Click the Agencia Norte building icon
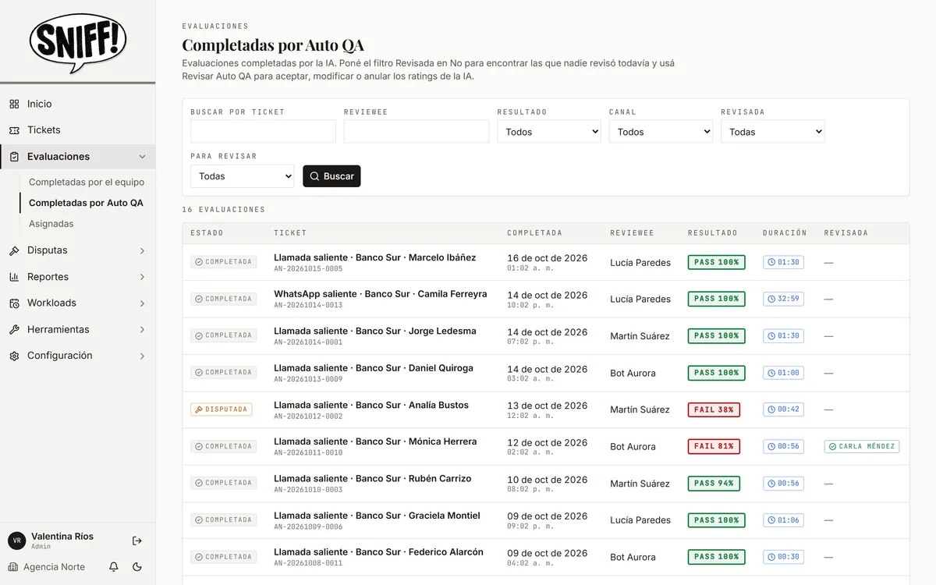 pos(13,567)
